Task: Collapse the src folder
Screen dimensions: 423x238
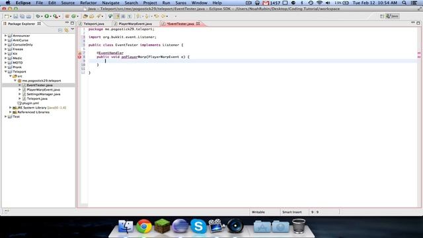Action: 11,76
